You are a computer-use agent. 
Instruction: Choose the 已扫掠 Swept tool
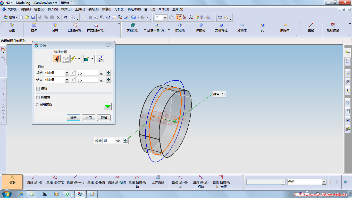[76, 28]
